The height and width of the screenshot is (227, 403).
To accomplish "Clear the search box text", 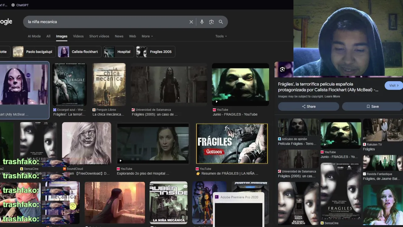I will (191, 22).
